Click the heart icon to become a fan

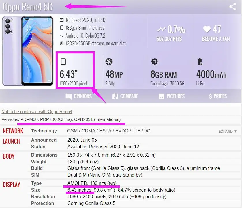(x=207, y=29)
